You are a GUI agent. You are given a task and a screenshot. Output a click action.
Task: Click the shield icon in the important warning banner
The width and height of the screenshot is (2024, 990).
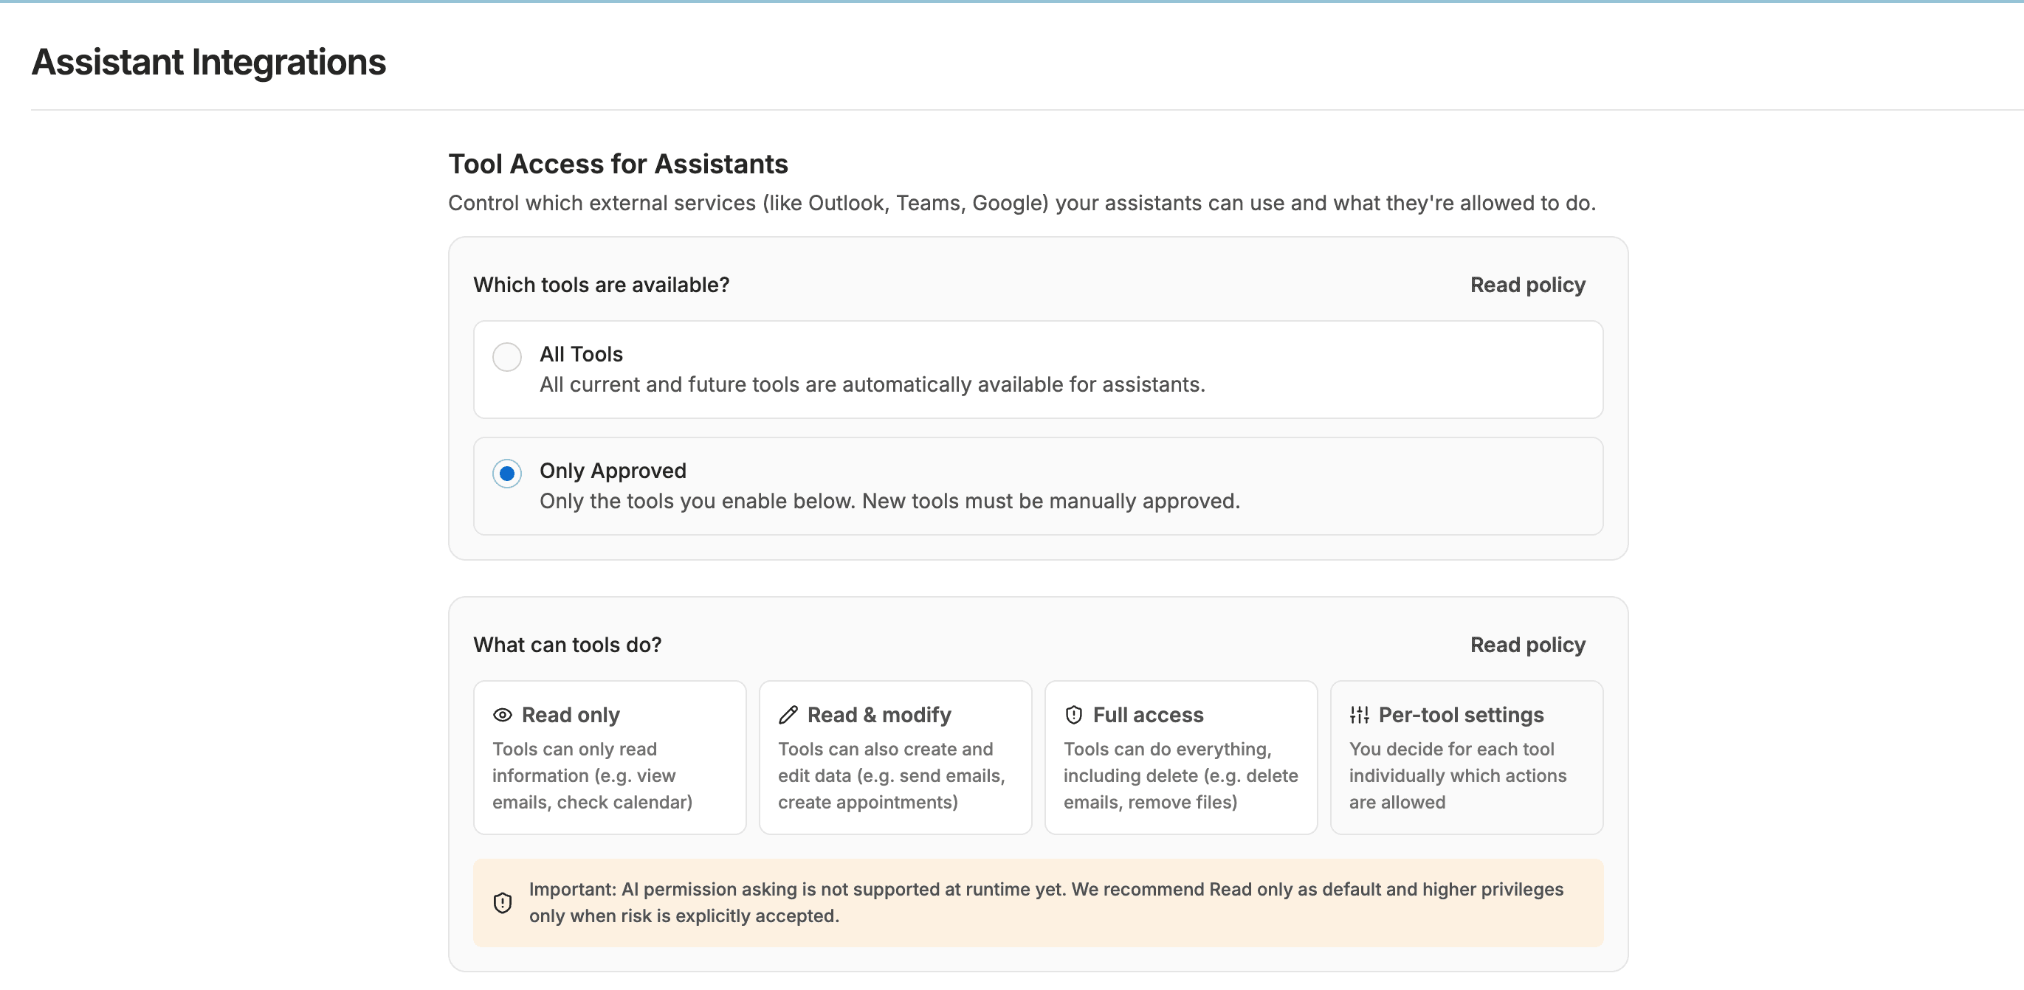[x=501, y=903]
